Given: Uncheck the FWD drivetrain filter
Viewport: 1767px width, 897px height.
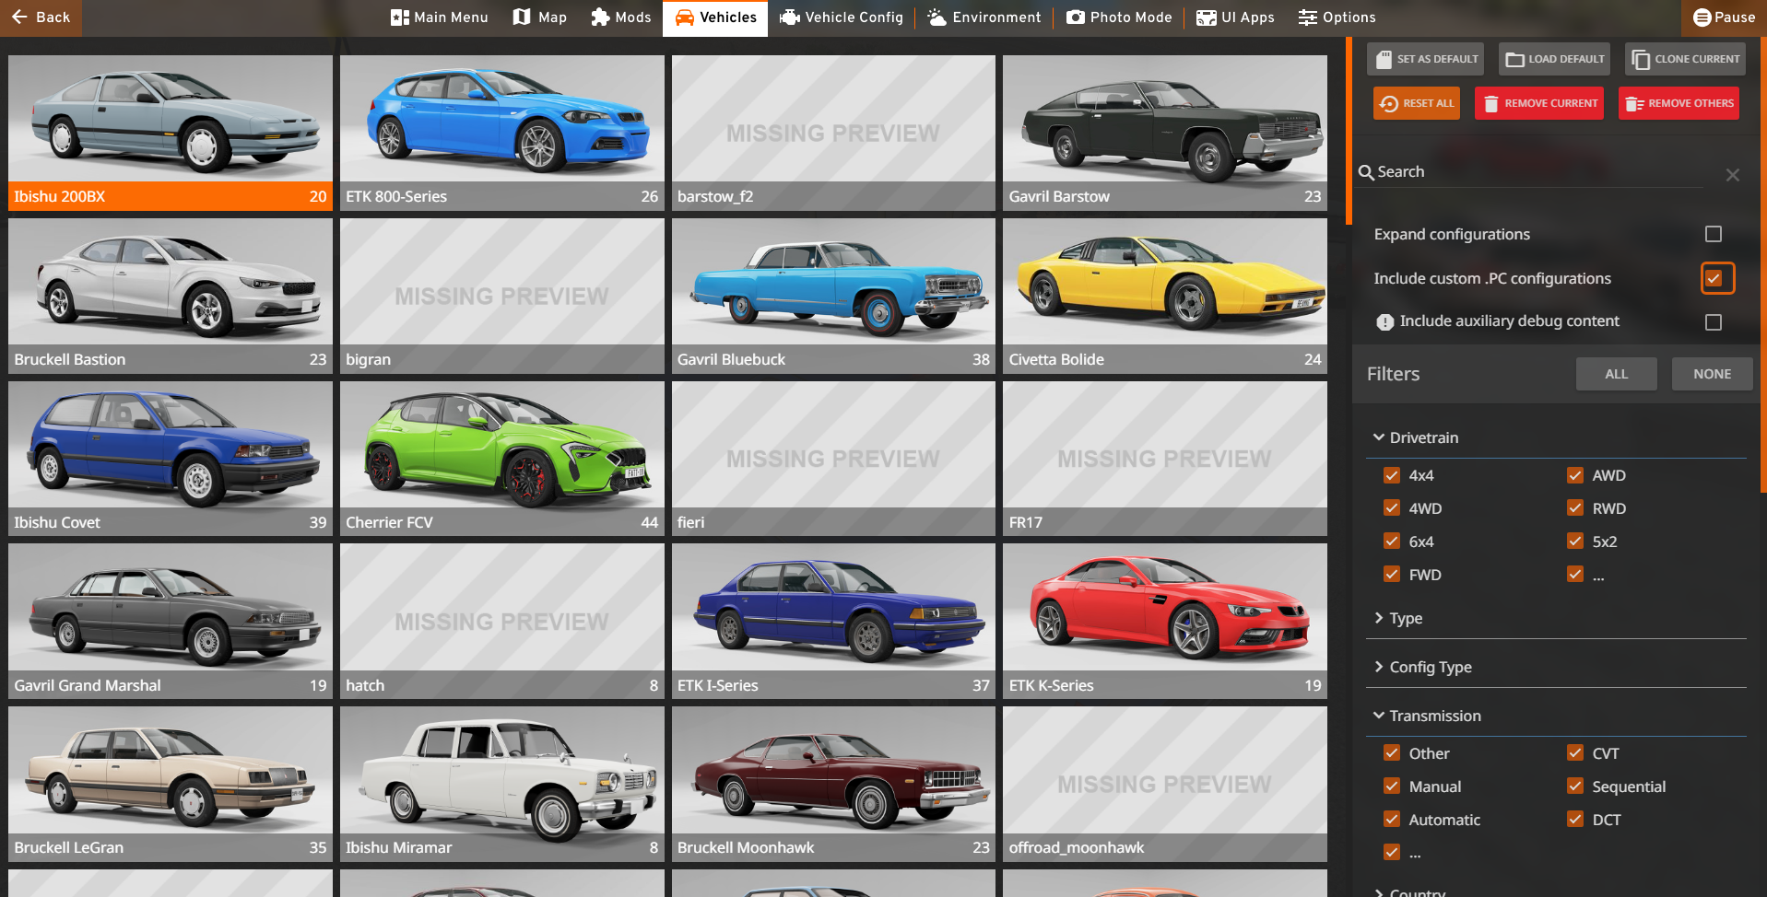Looking at the screenshot, I should point(1392,575).
